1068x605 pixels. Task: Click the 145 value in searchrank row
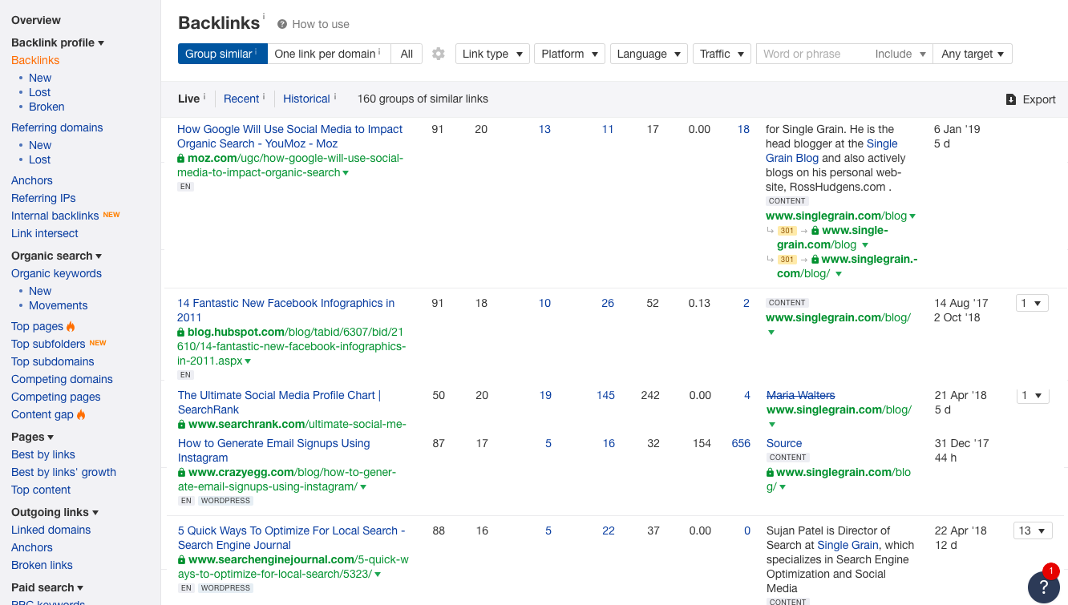pyautogui.click(x=605, y=395)
